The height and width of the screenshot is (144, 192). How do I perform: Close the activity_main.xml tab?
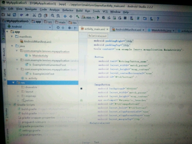tap(107, 29)
